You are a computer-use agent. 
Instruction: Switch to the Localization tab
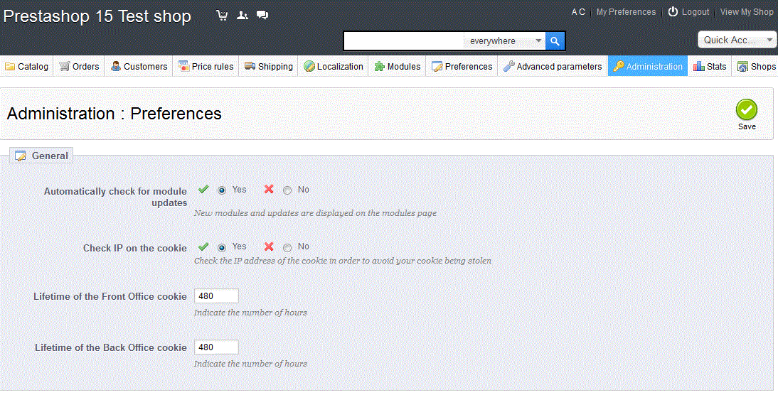(333, 67)
